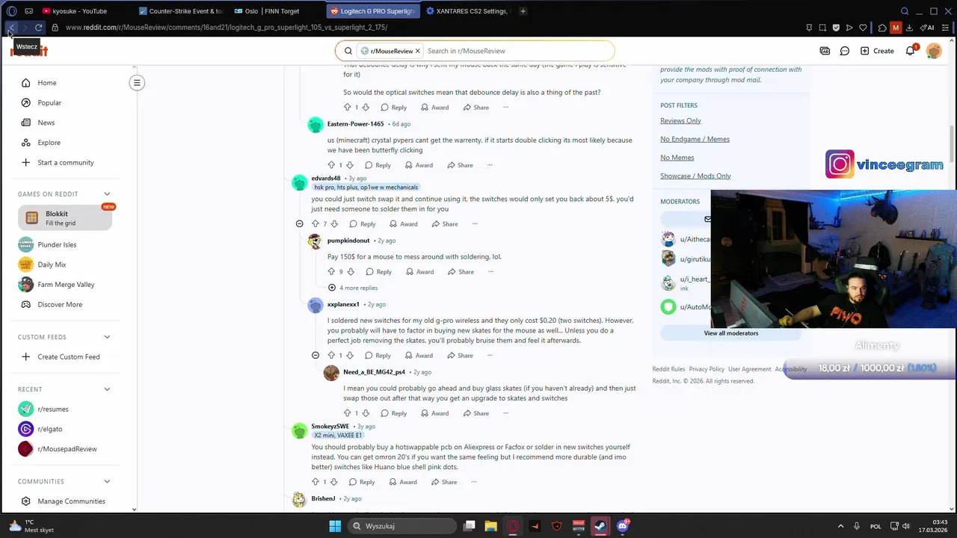Give Award to edvards48's comment
This screenshot has width=957, height=538.
pos(402,224)
